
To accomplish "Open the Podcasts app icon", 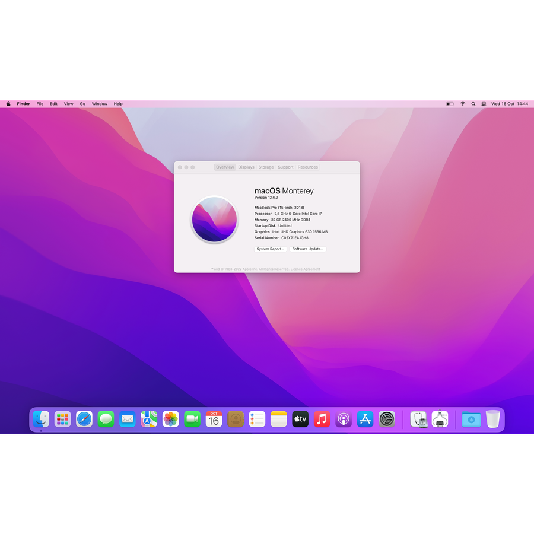I will click(344, 419).
